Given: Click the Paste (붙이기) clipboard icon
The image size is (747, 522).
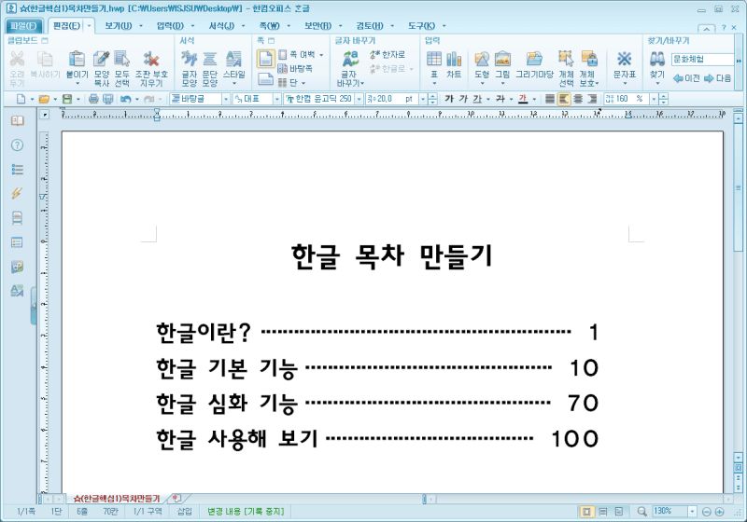Looking at the screenshot, I should pyautogui.click(x=77, y=59).
